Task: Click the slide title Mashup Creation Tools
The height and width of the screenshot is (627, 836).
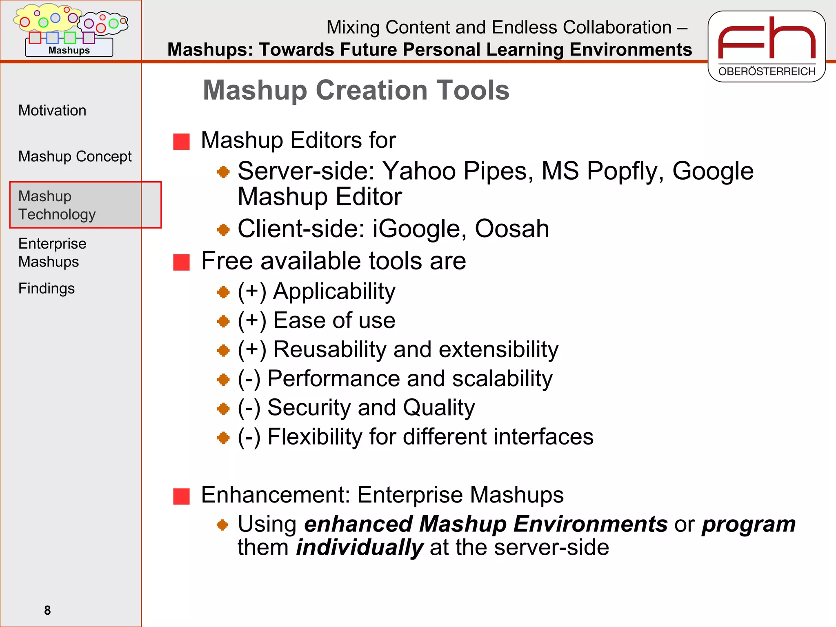Action: [356, 90]
